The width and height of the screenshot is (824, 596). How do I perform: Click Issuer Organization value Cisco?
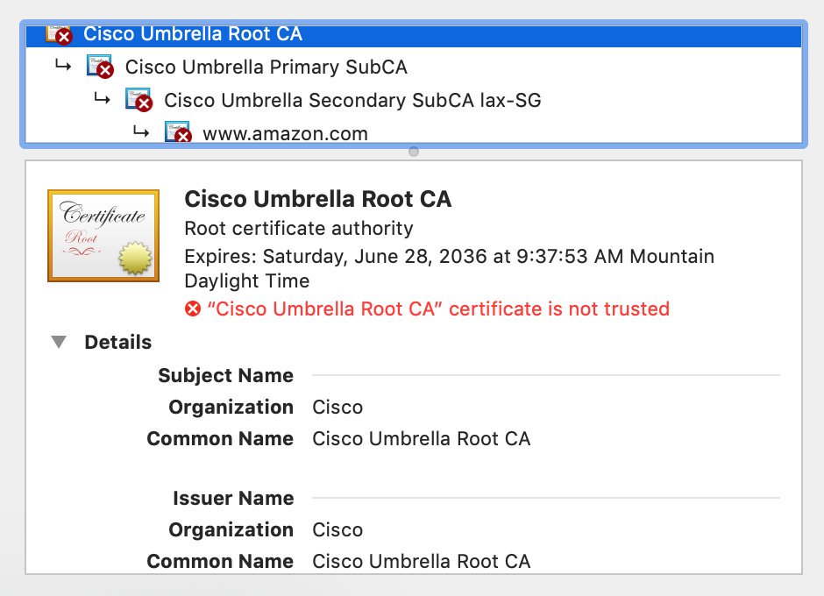337,529
